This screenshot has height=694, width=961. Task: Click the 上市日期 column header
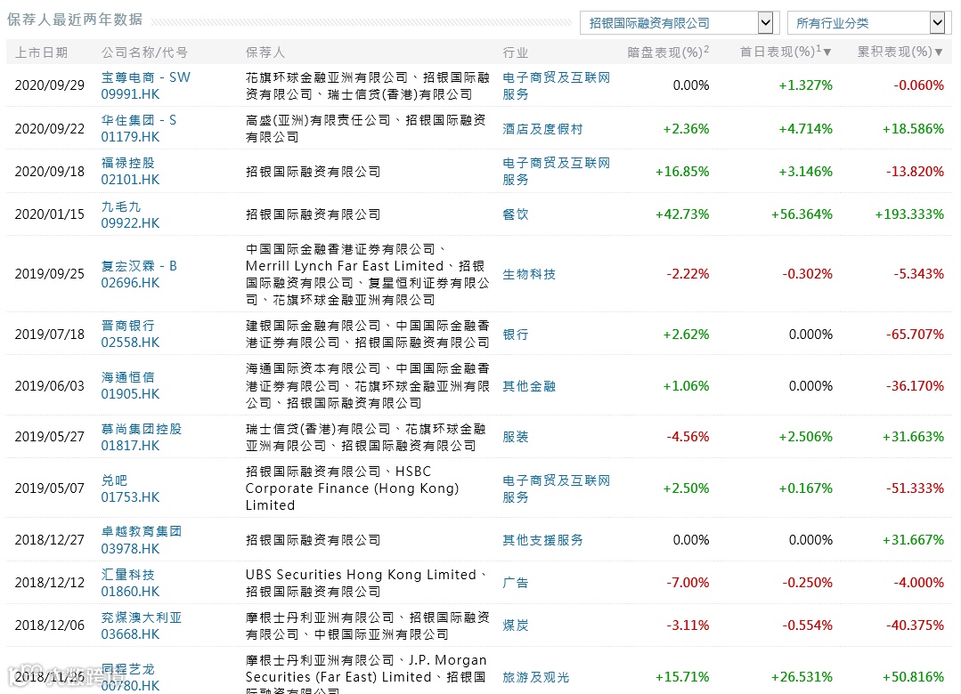pos(41,52)
